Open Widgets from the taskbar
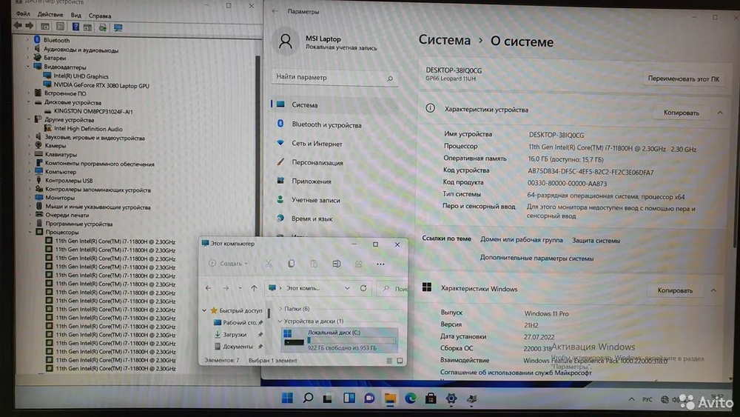The height and width of the screenshot is (417, 740). click(x=349, y=398)
